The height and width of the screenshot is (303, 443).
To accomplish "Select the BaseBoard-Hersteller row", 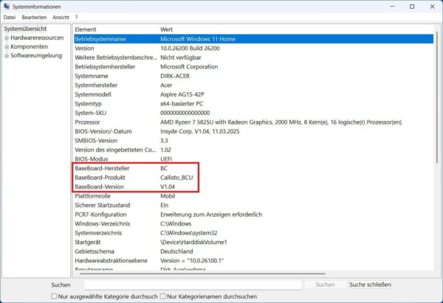I will coord(253,168).
